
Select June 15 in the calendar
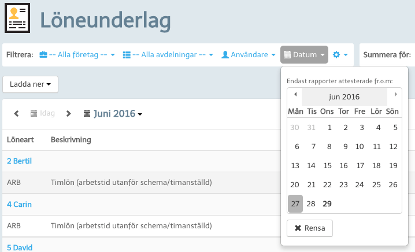pyautogui.click(x=327, y=166)
